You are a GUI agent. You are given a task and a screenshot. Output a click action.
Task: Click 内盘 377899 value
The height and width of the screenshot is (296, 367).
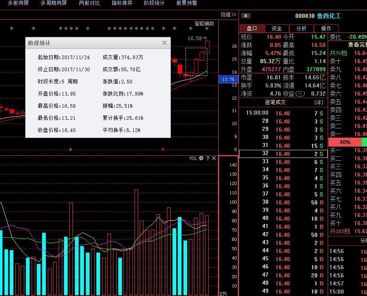(x=316, y=70)
